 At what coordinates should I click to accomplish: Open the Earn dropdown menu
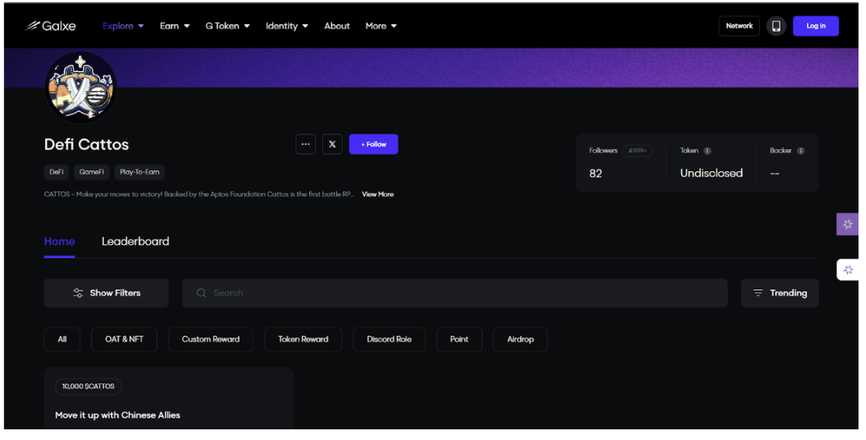click(175, 26)
